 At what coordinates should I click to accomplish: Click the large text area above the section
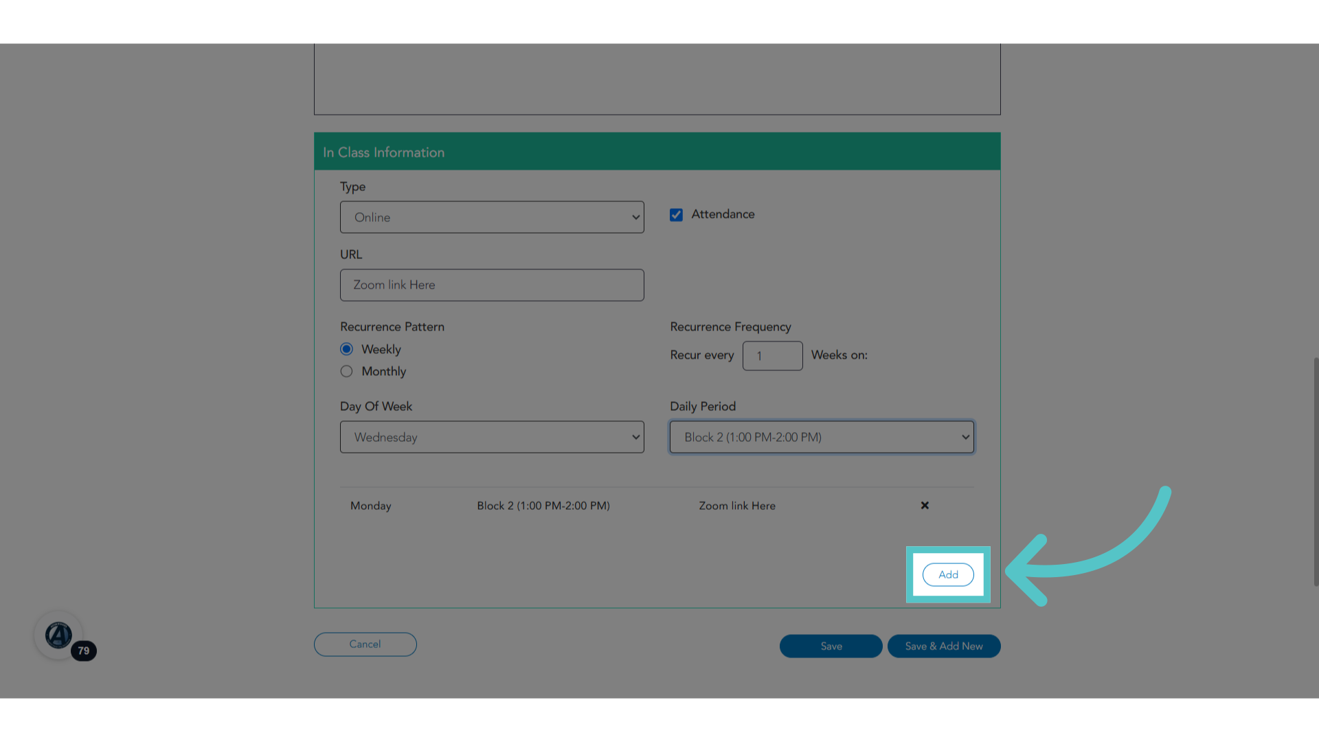pos(657,79)
